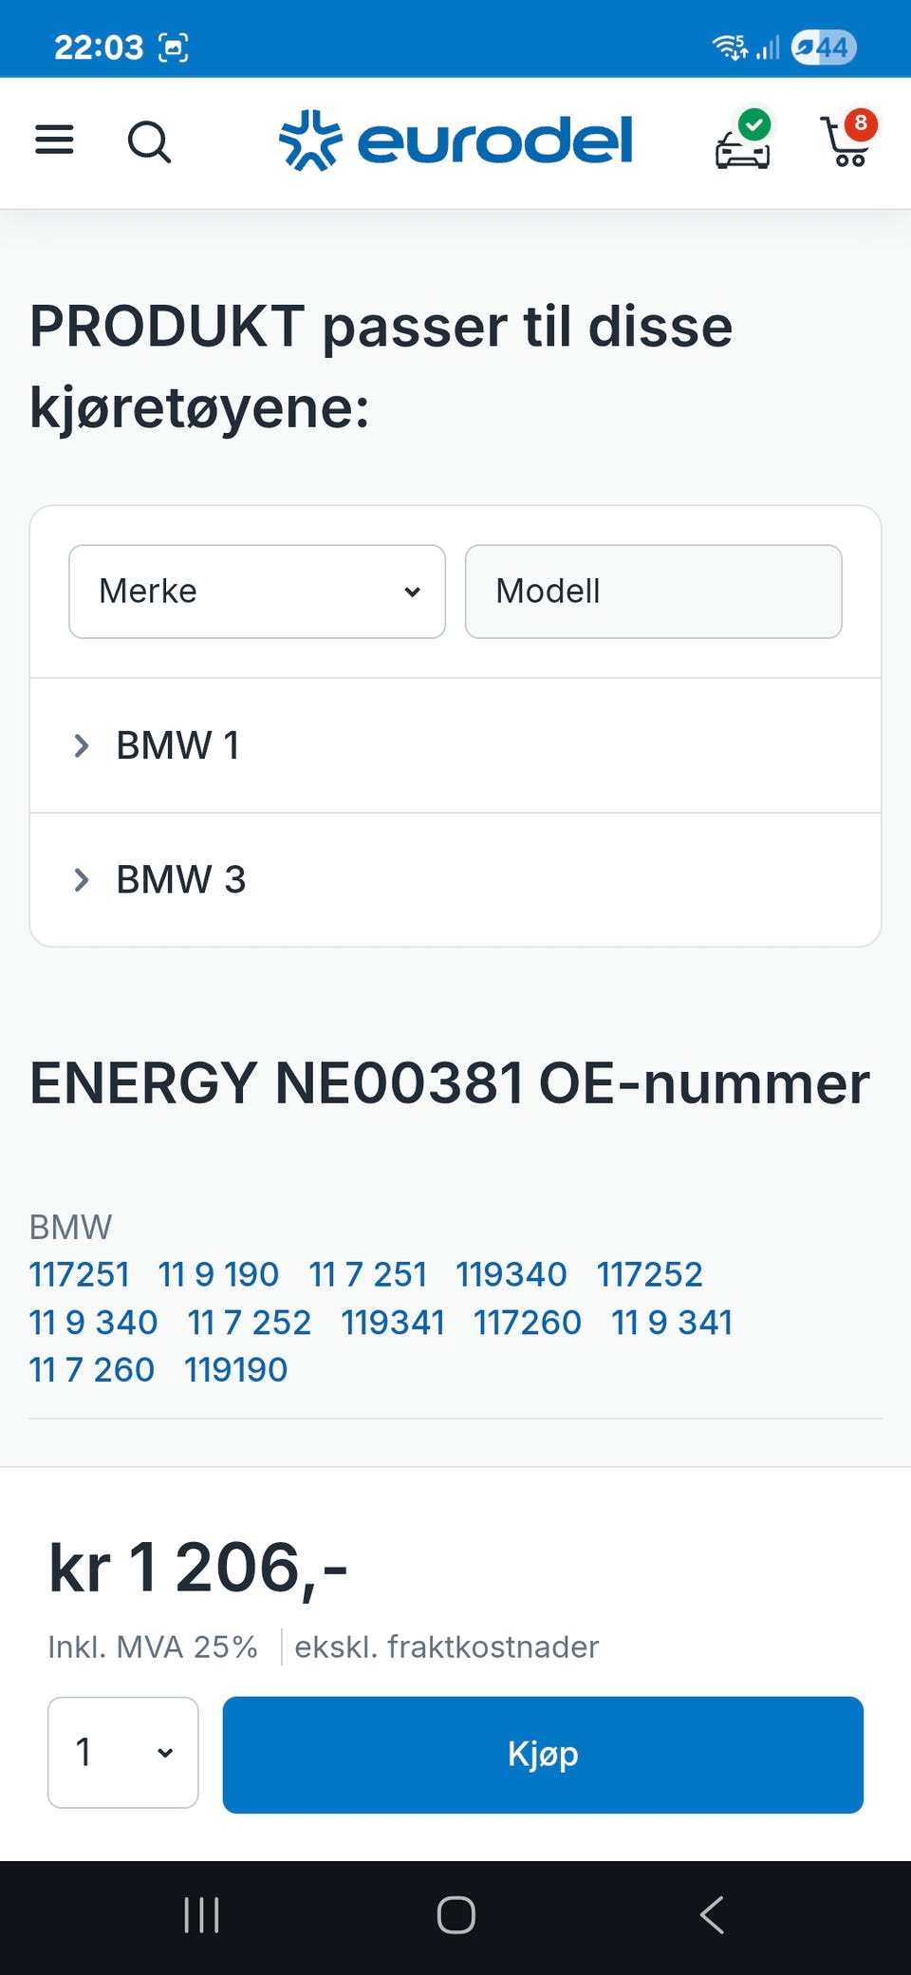Screen dimensions: 911x1975
Task: Open OE number 117251 link
Action: (x=79, y=1274)
